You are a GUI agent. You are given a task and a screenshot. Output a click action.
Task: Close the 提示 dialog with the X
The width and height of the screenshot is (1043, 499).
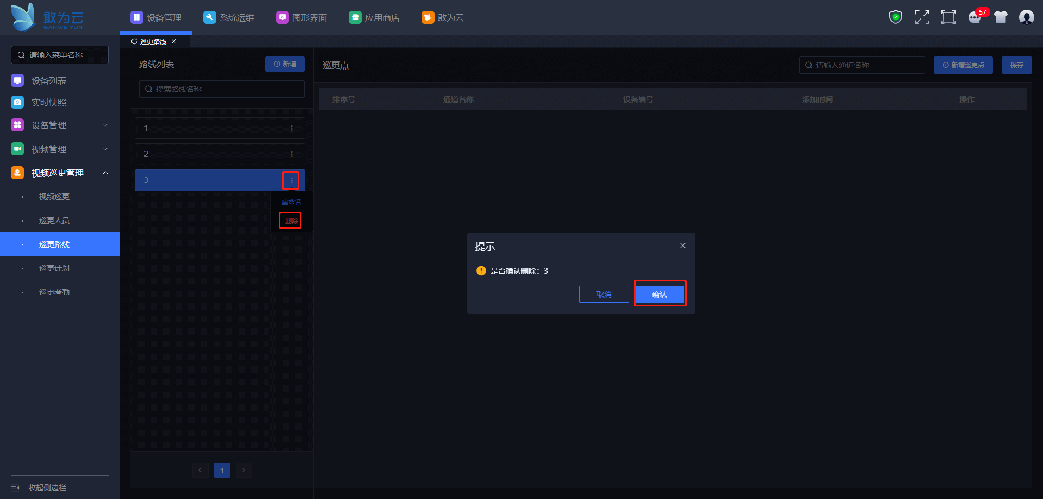[x=683, y=245]
